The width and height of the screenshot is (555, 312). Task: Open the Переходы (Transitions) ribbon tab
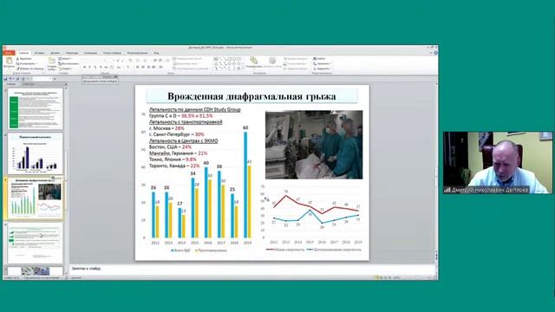(72, 53)
